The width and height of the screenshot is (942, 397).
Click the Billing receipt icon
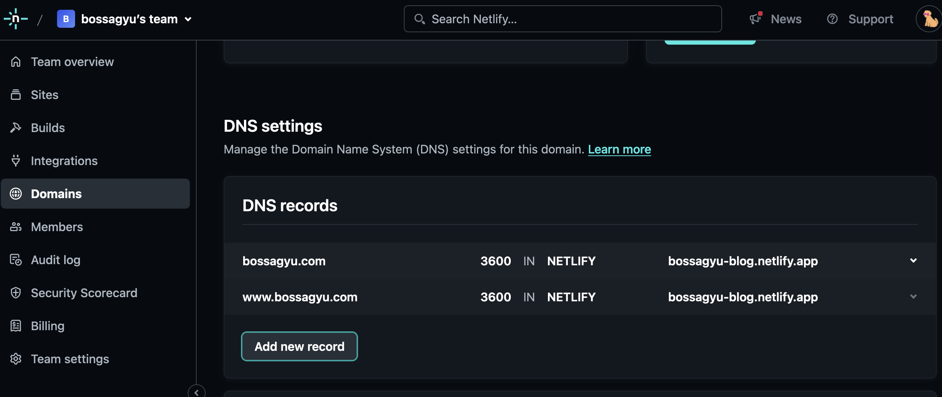click(x=16, y=326)
